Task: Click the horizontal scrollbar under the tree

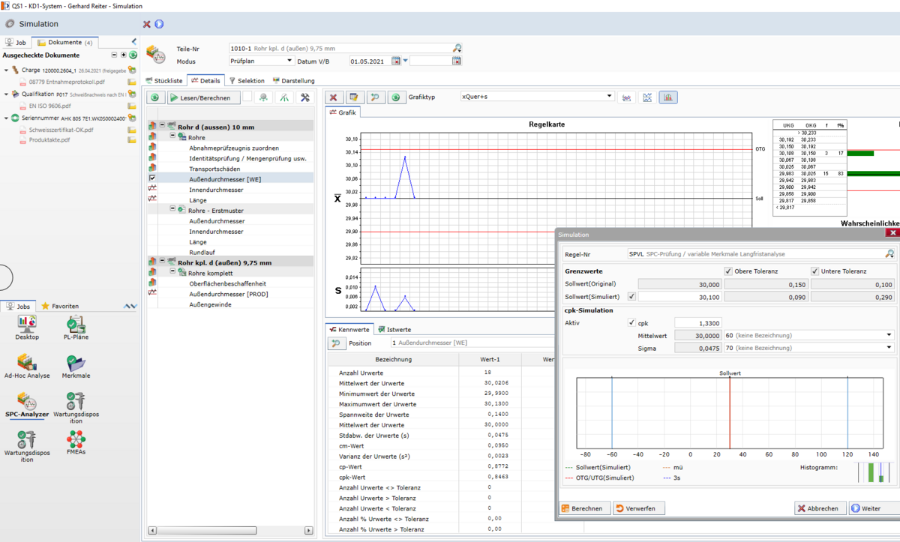Action: pos(230,531)
